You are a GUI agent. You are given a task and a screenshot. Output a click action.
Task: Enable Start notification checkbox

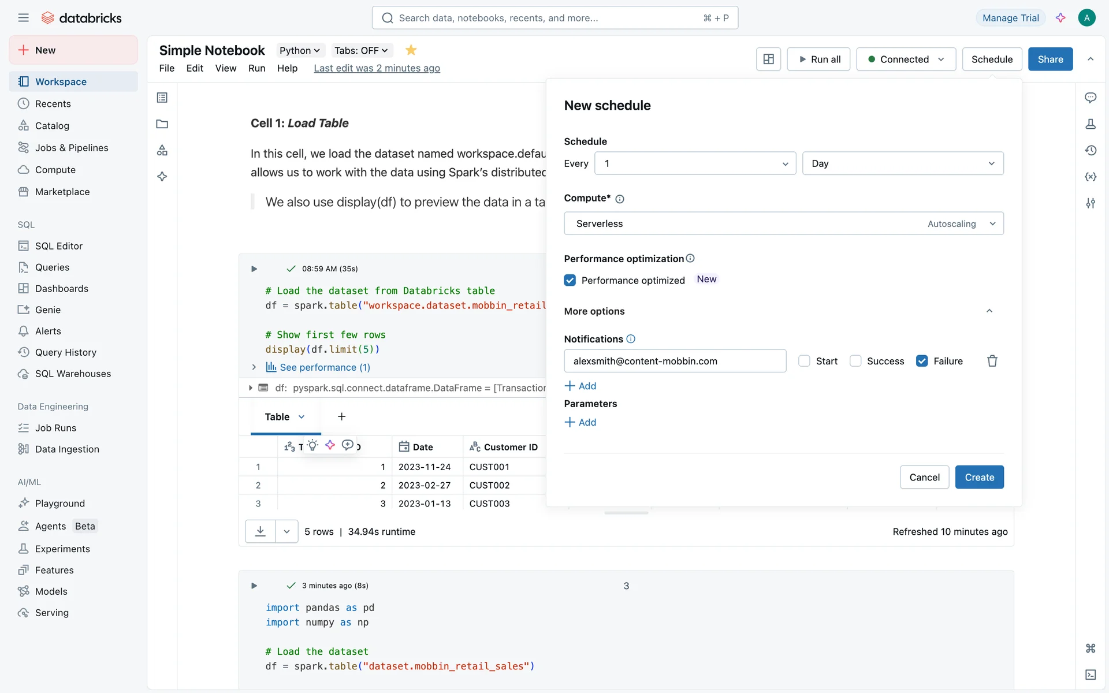coord(803,361)
